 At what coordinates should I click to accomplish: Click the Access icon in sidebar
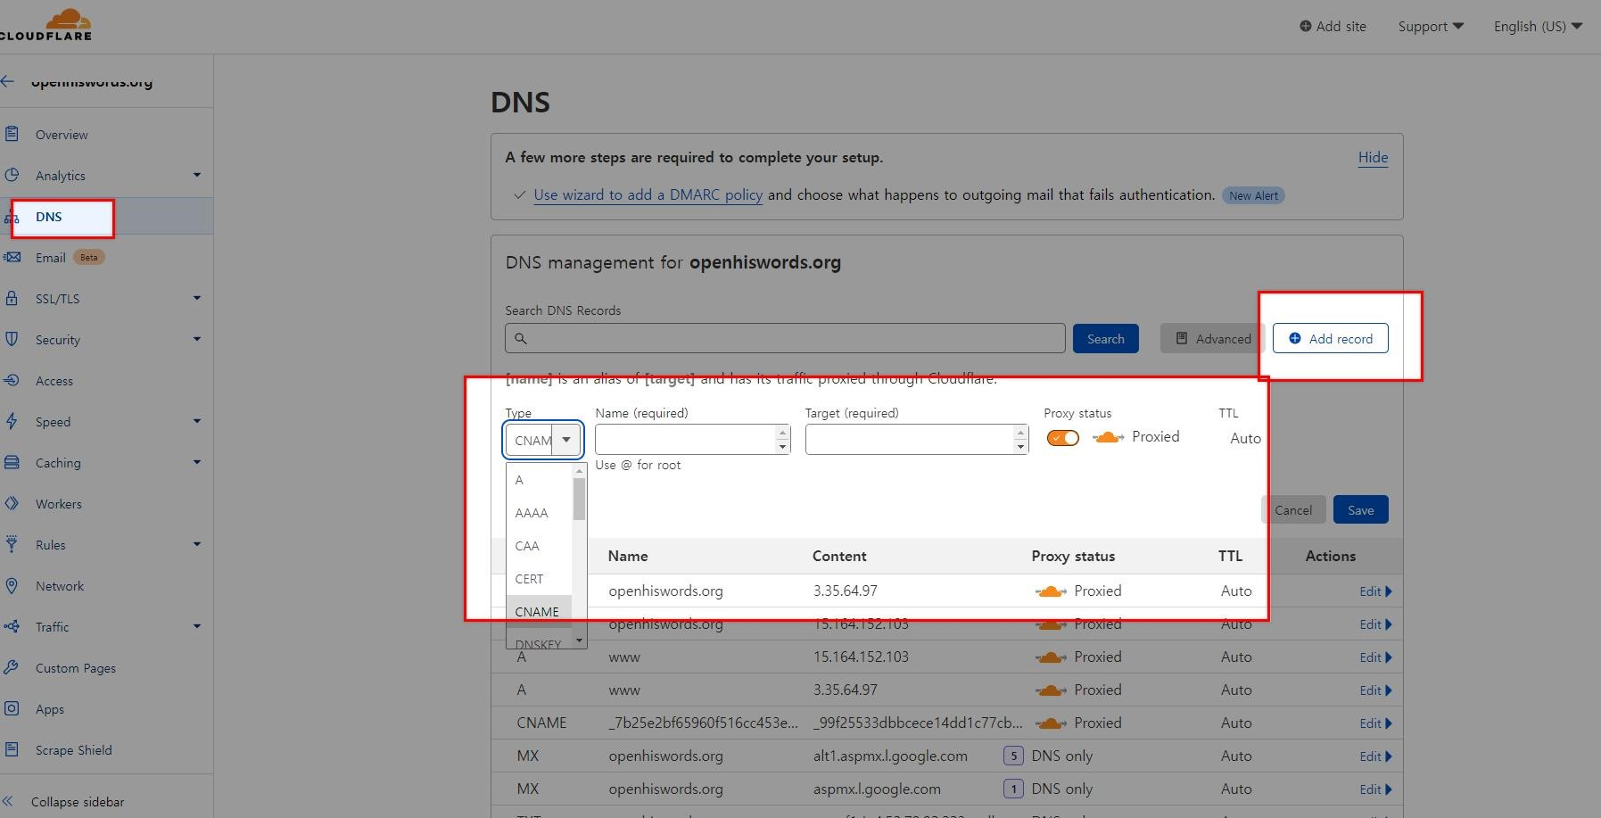(x=12, y=381)
